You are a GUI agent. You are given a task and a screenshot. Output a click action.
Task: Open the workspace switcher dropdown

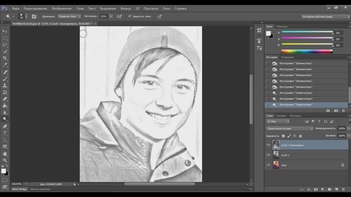tap(325, 16)
